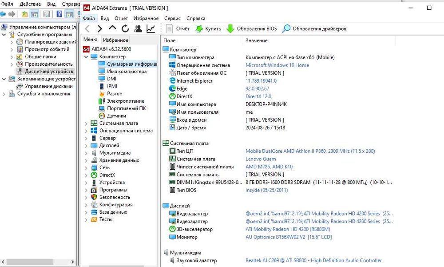
Task: Open the Lenovo Guam motherboard link
Action: 261,159
